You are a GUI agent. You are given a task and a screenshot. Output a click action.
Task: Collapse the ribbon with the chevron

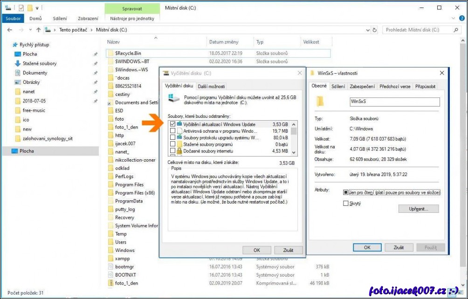[x=452, y=19]
